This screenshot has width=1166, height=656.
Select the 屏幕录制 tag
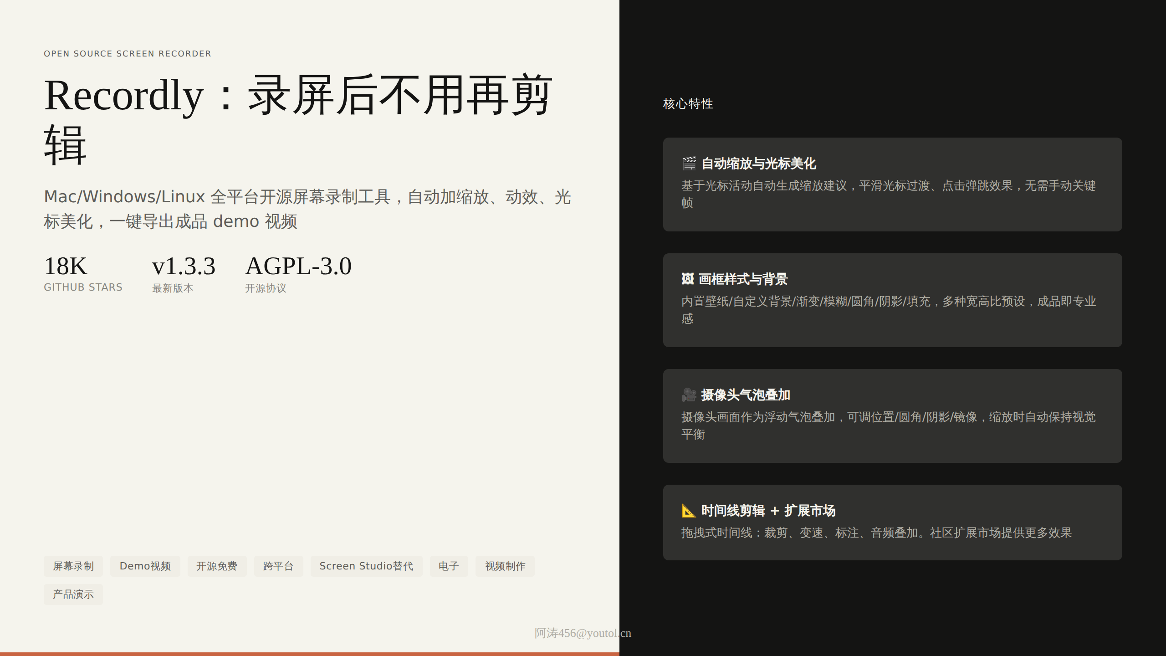[73, 566]
